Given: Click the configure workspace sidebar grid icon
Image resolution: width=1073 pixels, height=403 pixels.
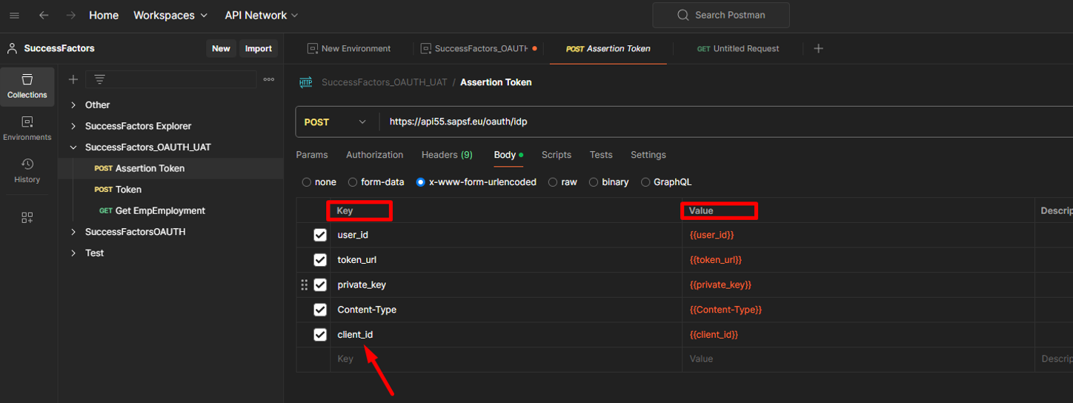Looking at the screenshot, I should (x=27, y=218).
